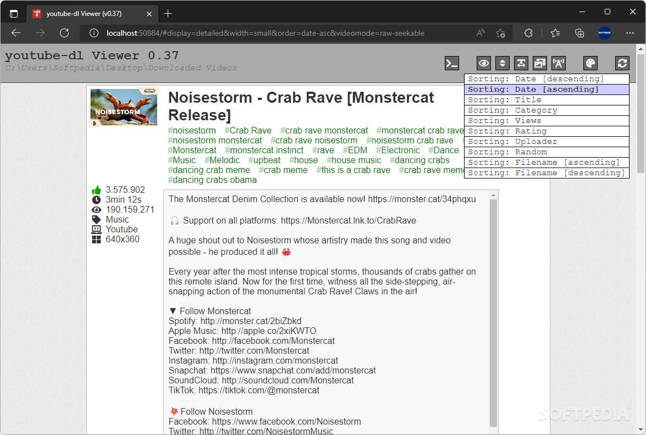Viewport: 646px width, 435px height.
Task: Click the #EDM tag
Action: 355,150
